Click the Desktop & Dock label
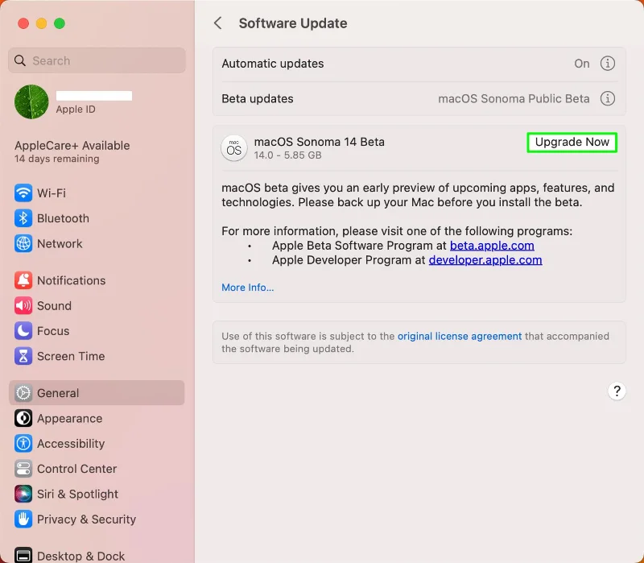Image resolution: width=644 pixels, height=563 pixels. [80, 556]
